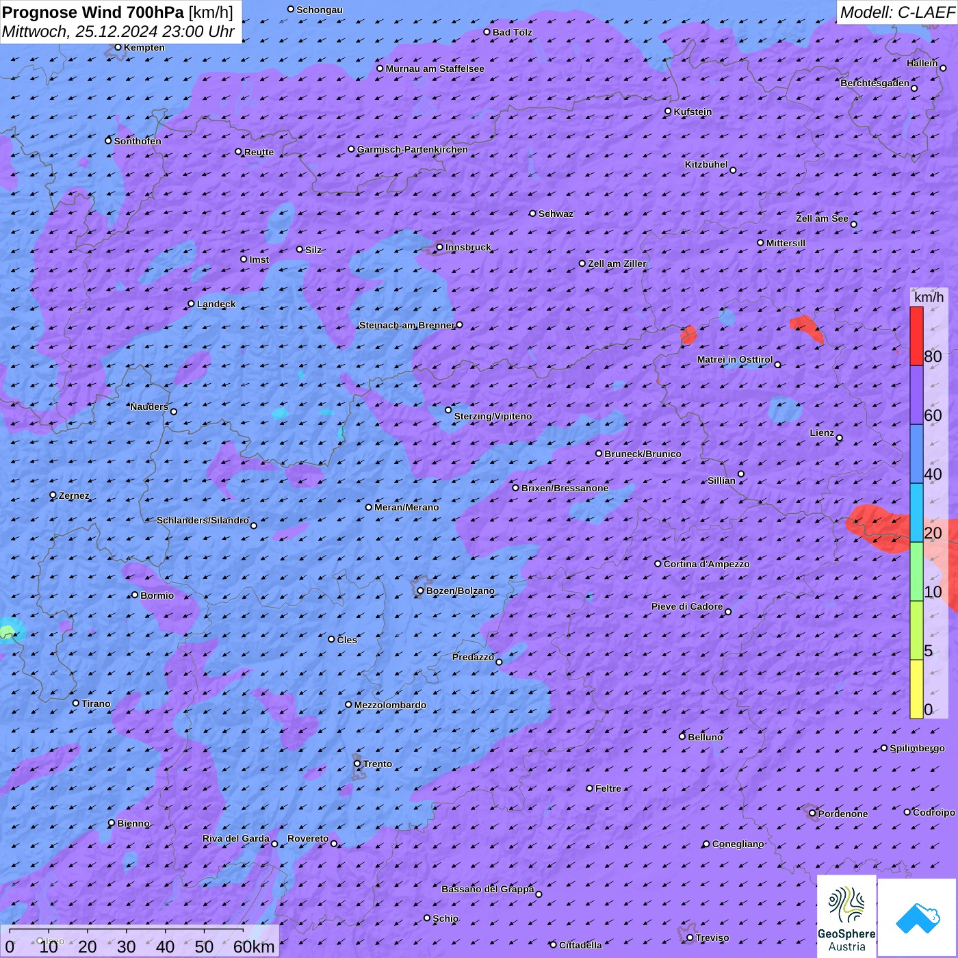
Task: Select the purple 60 km/h legend color
Action: coord(916,396)
